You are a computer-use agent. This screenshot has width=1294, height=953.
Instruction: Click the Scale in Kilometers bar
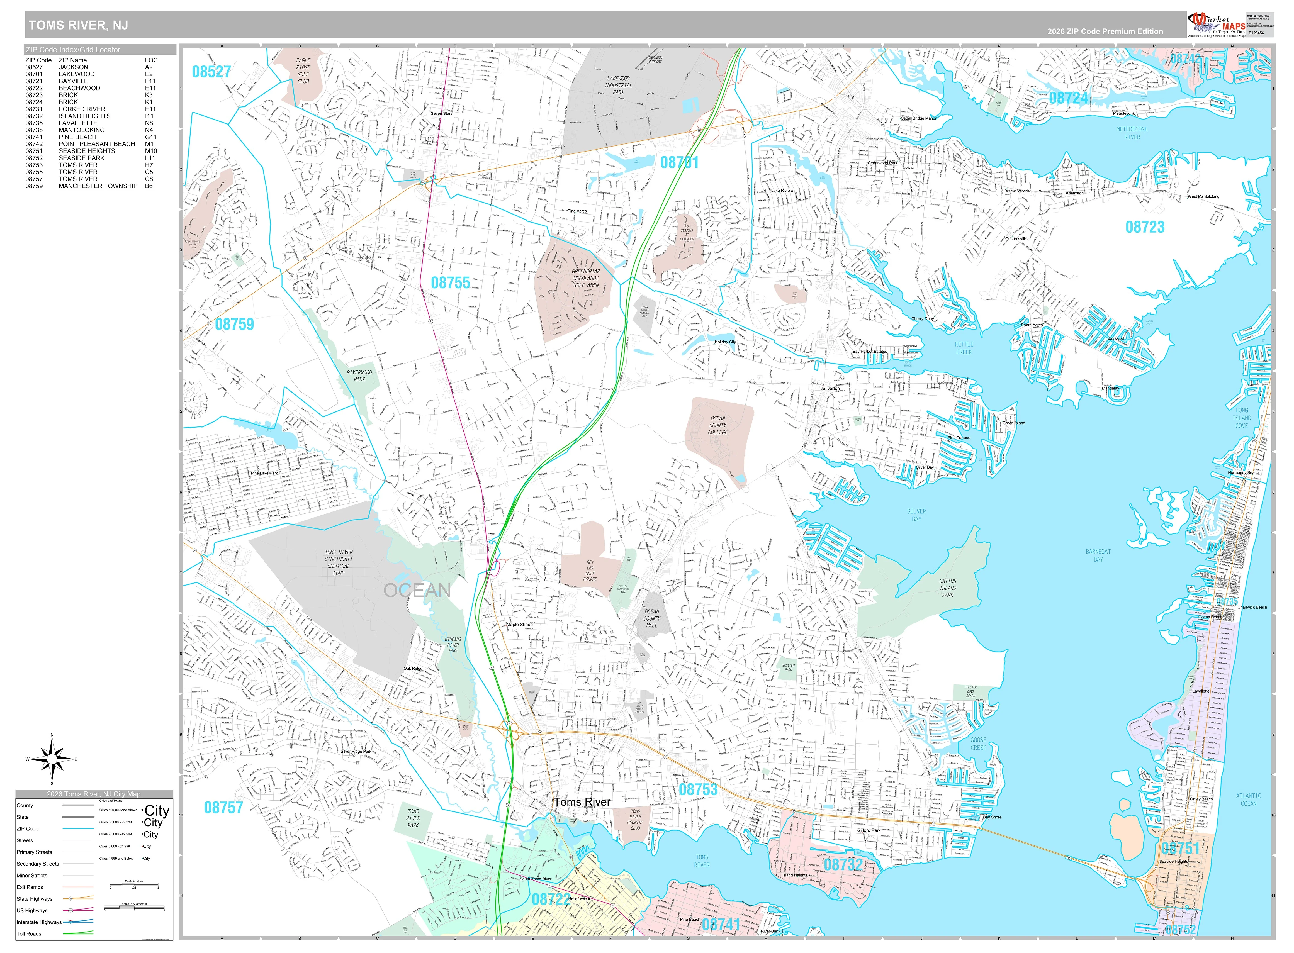tap(134, 908)
